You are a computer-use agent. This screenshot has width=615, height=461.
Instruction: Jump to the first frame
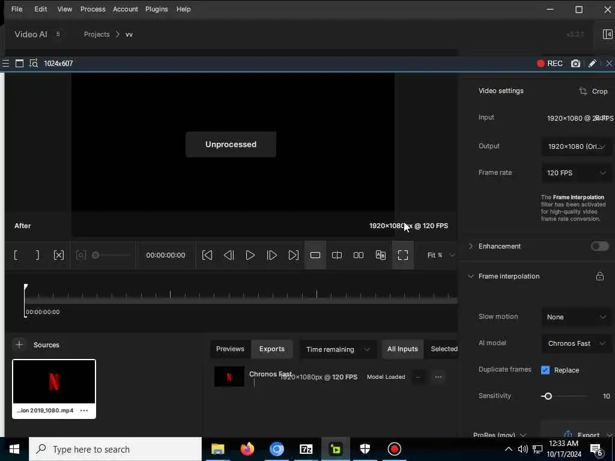[207, 255]
